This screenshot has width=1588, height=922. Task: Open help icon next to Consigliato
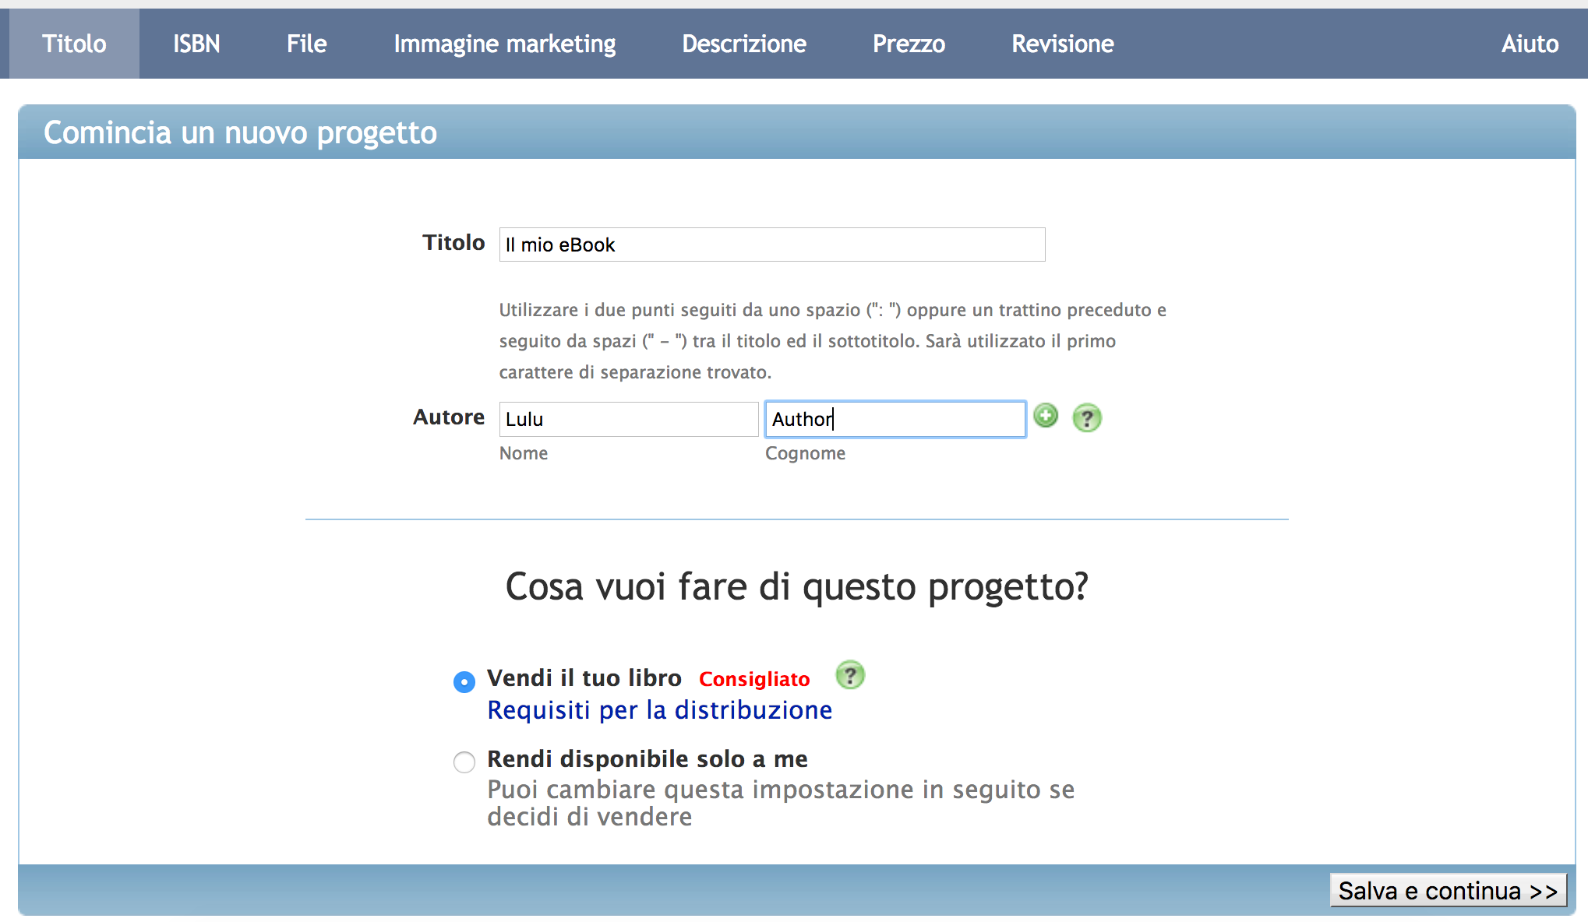click(850, 675)
